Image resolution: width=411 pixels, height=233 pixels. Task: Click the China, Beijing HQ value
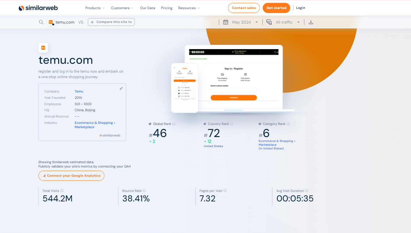[x=85, y=110]
